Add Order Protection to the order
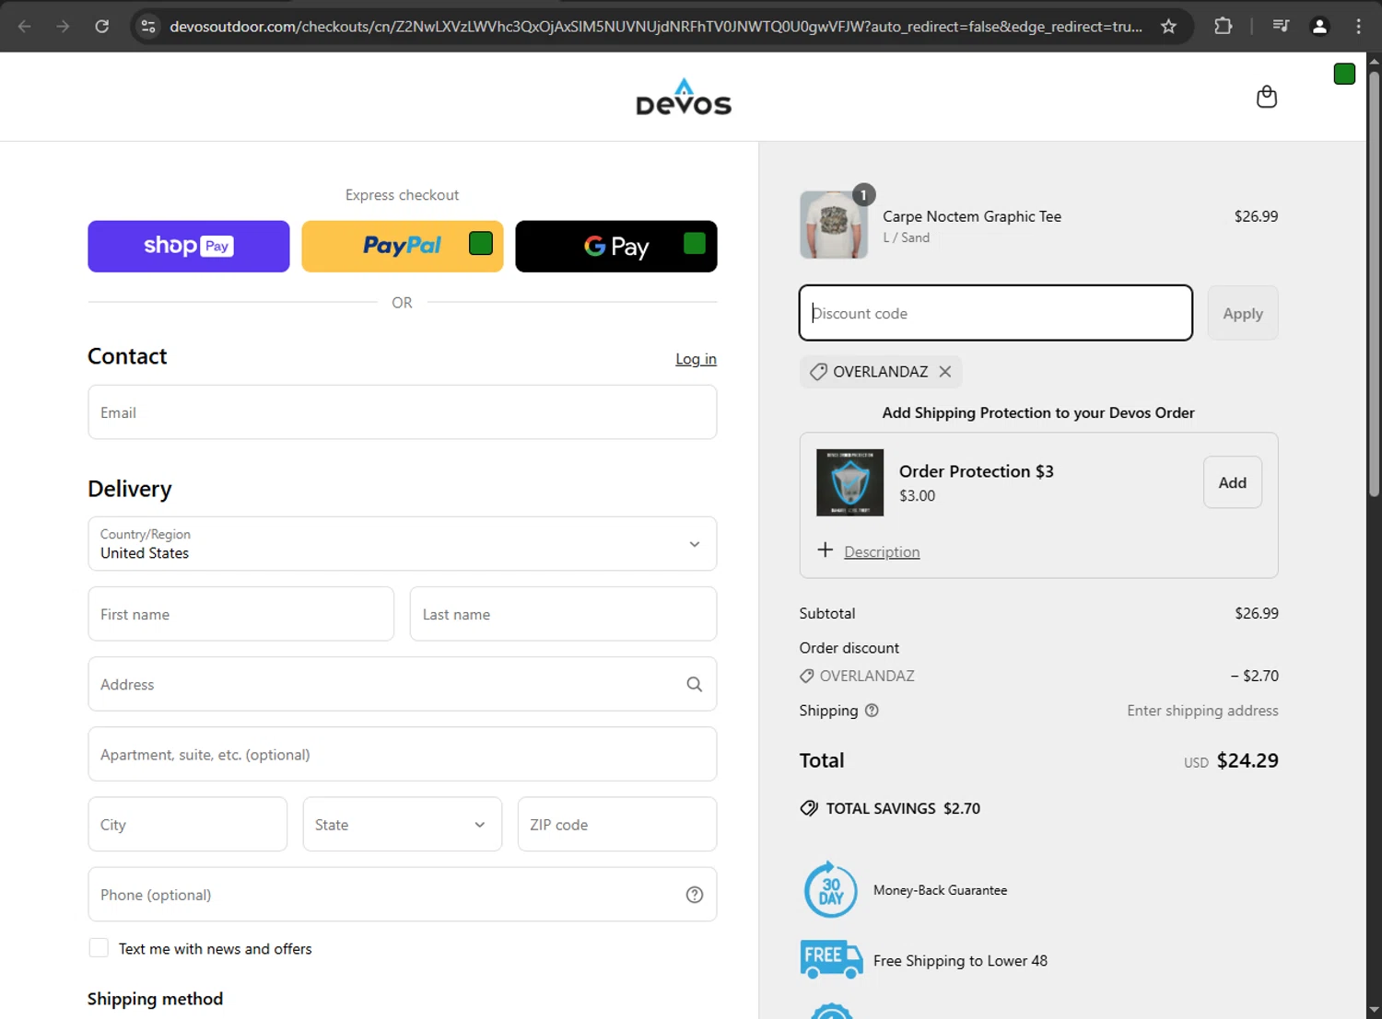This screenshot has height=1019, width=1382. tap(1233, 482)
